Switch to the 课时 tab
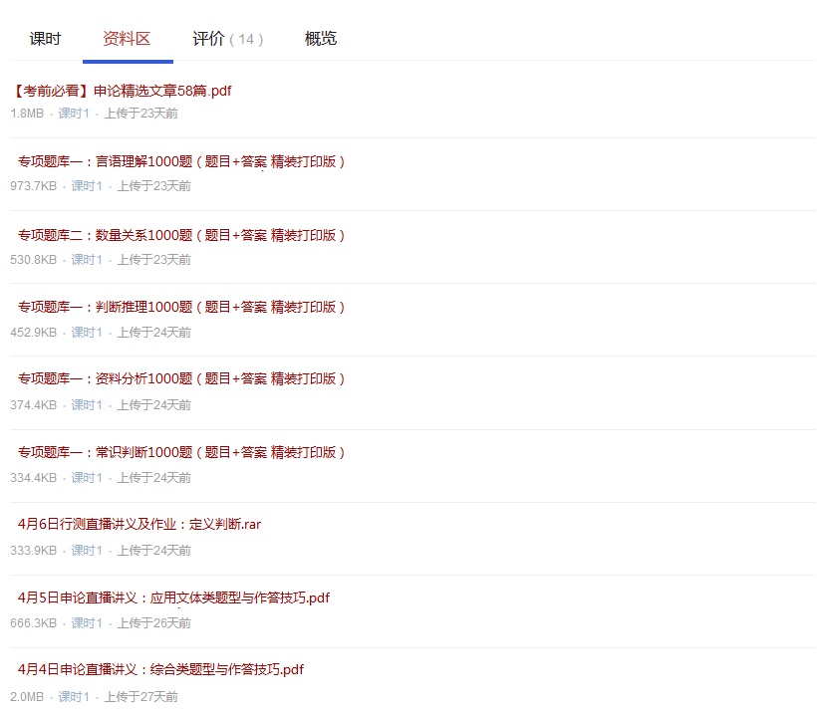Screen dimensions: 817x716 pyautogui.click(x=45, y=39)
